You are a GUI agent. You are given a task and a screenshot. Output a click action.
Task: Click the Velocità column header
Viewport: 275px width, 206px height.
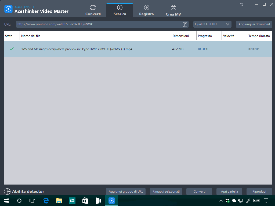coord(234,36)
